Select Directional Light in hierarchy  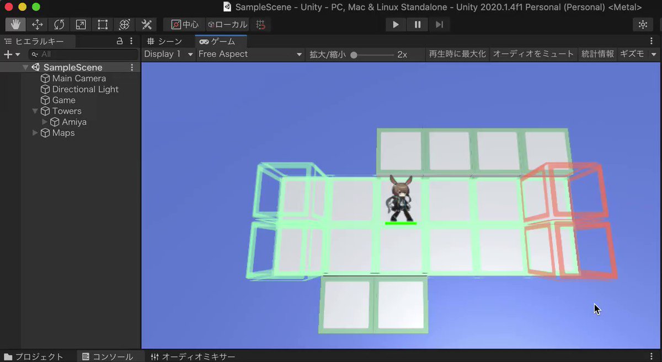click(x=85, y=89)
